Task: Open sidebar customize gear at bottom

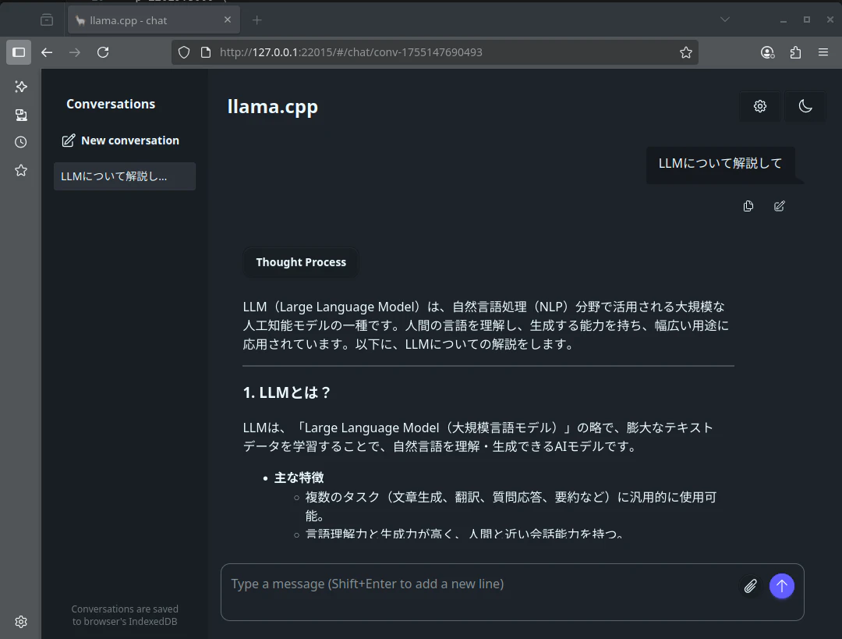Action: pyautogui.click(x=21, y=622)
